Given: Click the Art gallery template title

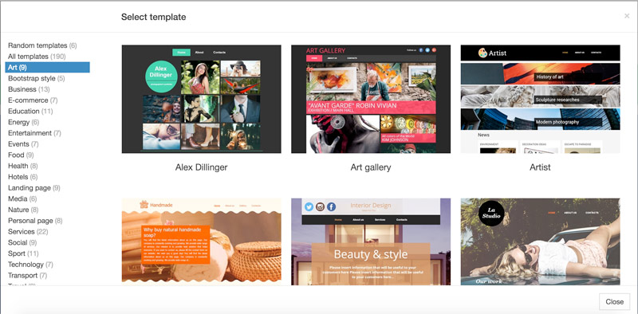Looking at the screenshot, I should coord(371,167).
